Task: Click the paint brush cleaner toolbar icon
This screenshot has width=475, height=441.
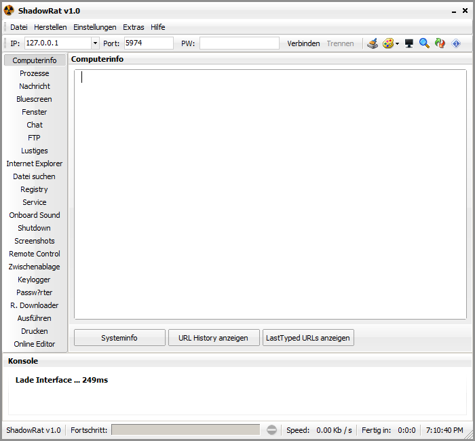Action: pos(373,43)
